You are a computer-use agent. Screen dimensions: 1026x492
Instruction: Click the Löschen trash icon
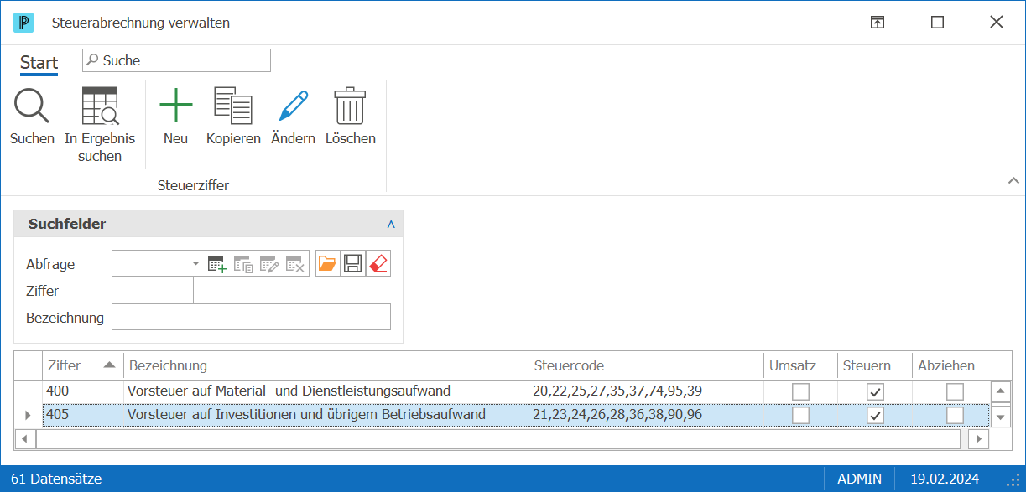tap(350, 106)
